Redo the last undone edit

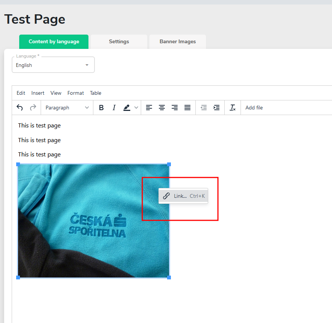[x=33, y=108]
